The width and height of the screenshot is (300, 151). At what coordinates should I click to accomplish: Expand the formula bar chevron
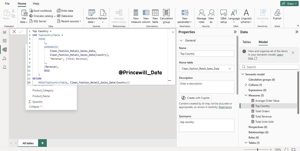click(173, 32)
